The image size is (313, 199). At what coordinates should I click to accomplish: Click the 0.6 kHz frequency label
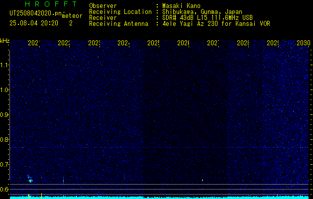coord(4,189)
